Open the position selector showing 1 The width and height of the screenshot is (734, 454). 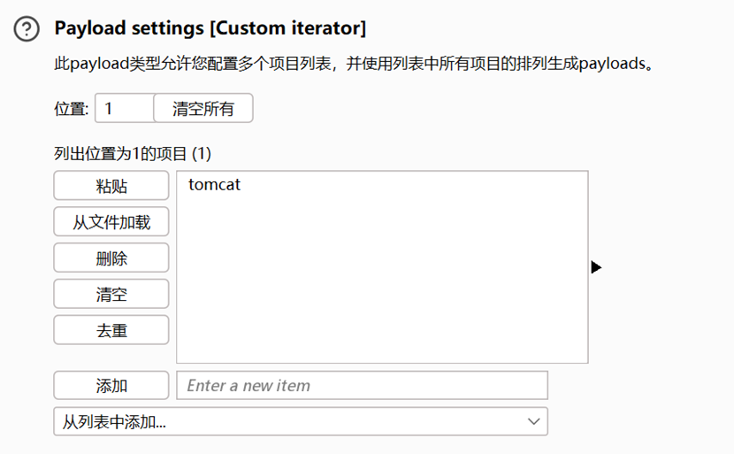tap(124, 109)
